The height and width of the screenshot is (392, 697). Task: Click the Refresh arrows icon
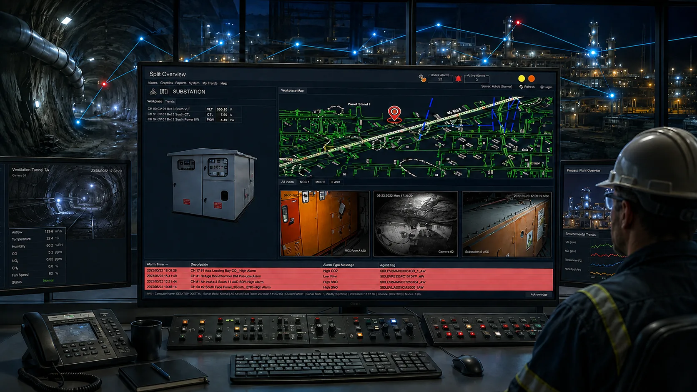[x=521, y=87]
